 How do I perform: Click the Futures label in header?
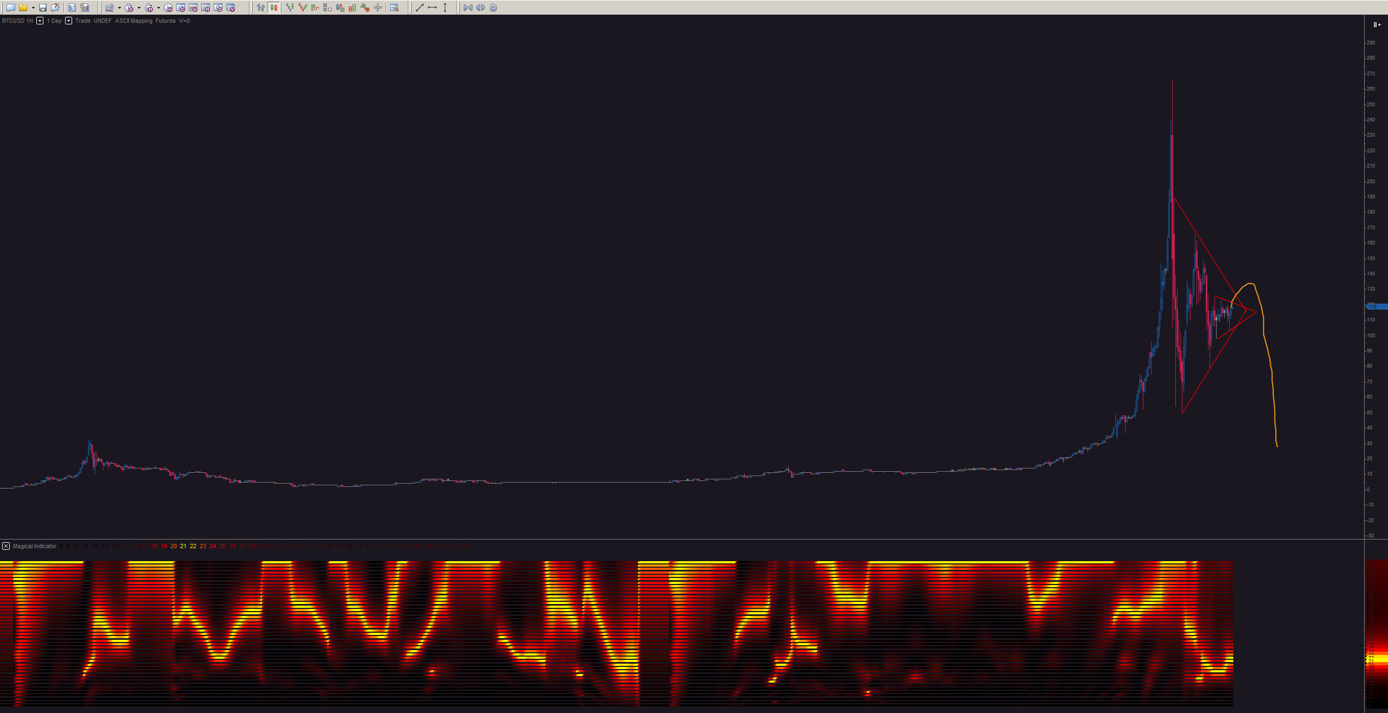pos(165,21)
